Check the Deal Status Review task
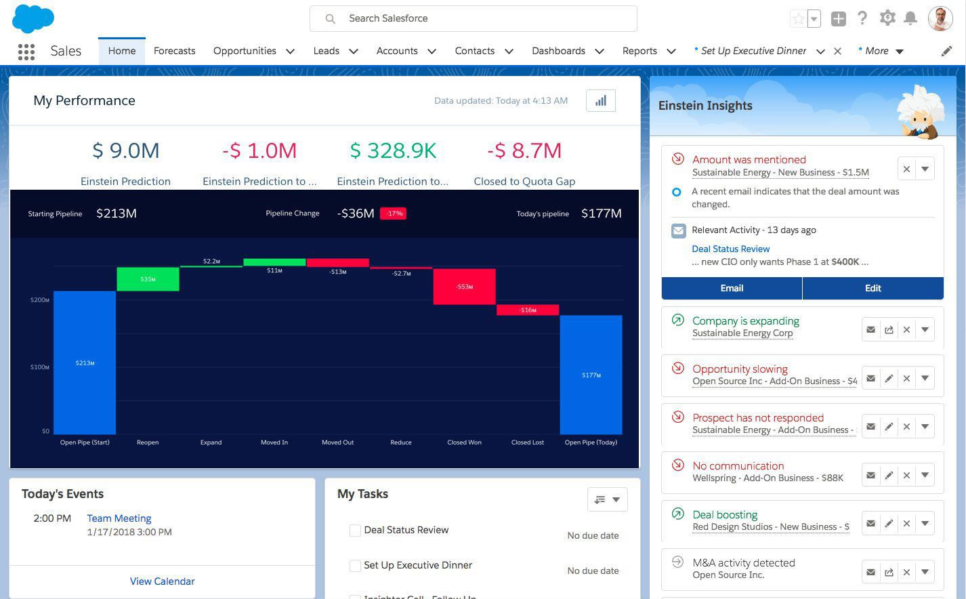 355,531
